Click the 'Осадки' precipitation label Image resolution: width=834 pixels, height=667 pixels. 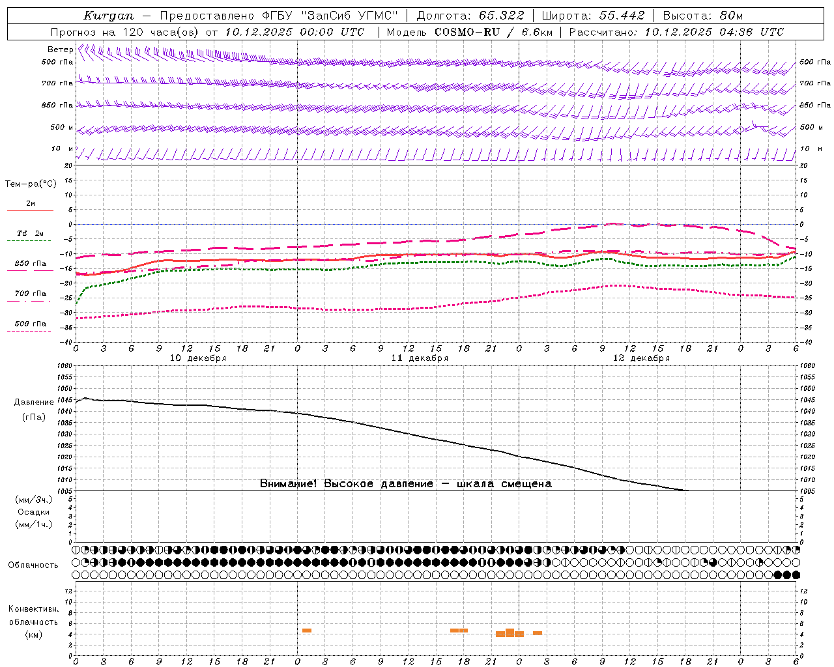[34, 512]
